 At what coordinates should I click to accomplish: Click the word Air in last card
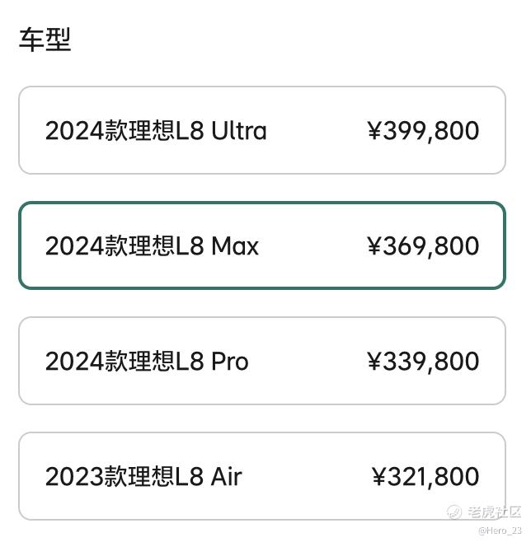coord(227,476)
